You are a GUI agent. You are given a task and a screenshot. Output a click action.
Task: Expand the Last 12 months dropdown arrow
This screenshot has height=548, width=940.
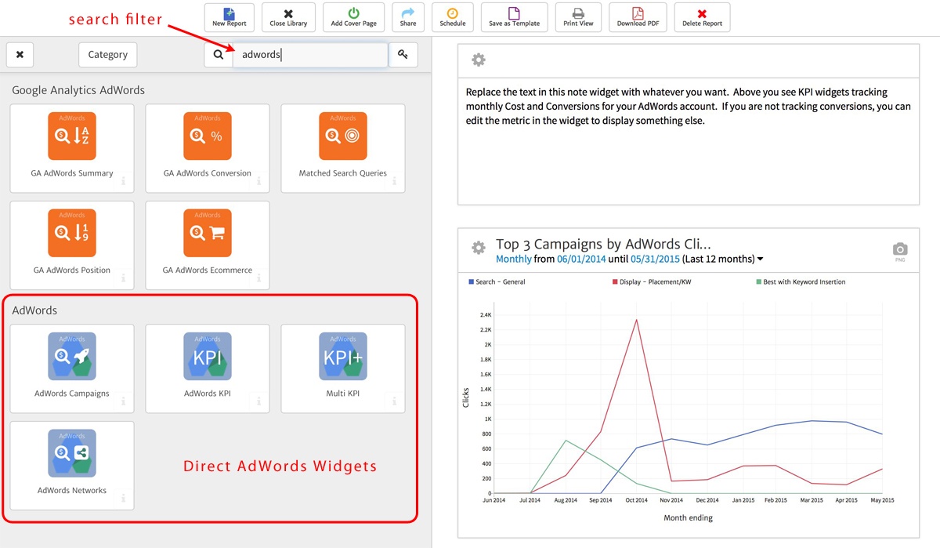pyautogui.click(x=760, y=259)
